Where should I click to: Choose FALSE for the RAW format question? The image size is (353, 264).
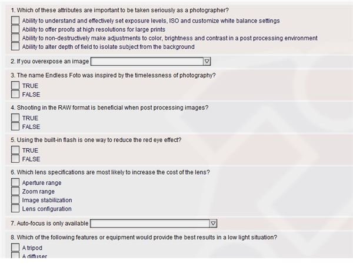[x=15, y=126]
